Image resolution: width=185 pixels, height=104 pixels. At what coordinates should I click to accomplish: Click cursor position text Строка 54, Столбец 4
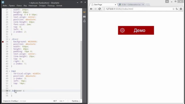point(11,101)
